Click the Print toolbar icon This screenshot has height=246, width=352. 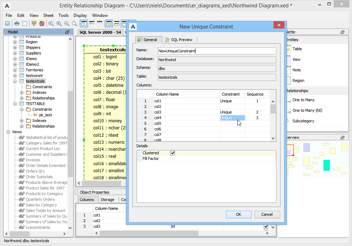click(17, 24)
